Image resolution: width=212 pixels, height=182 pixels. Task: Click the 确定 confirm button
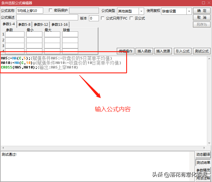point(201,11)
